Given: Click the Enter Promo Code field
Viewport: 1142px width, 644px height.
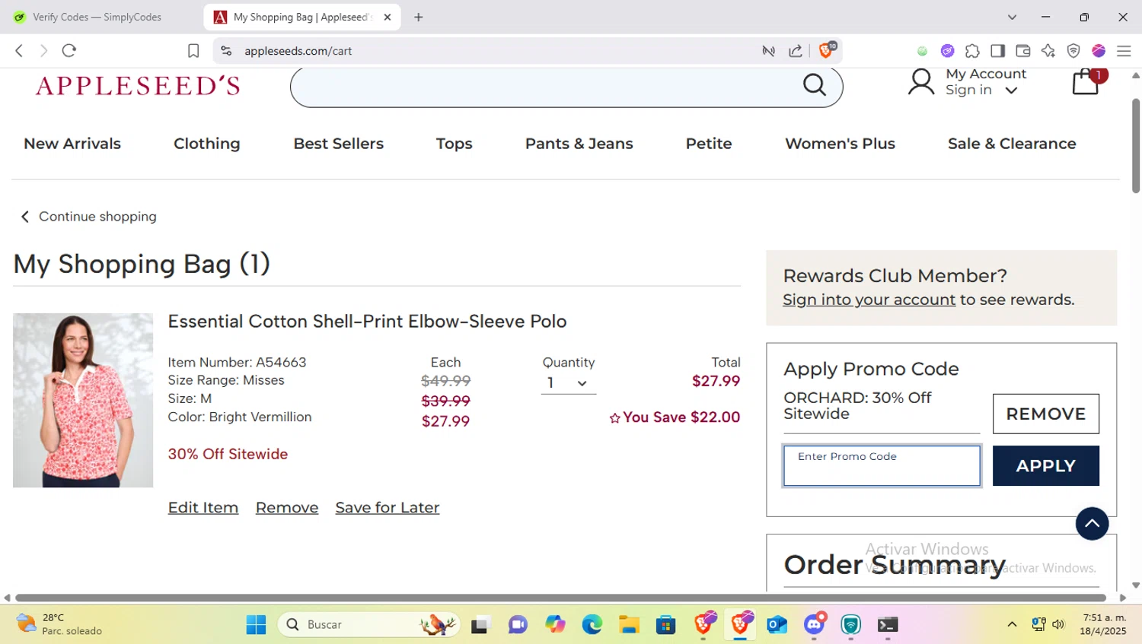Looking at the screenshot, I should pyautogui.click(x=882, y=465).
